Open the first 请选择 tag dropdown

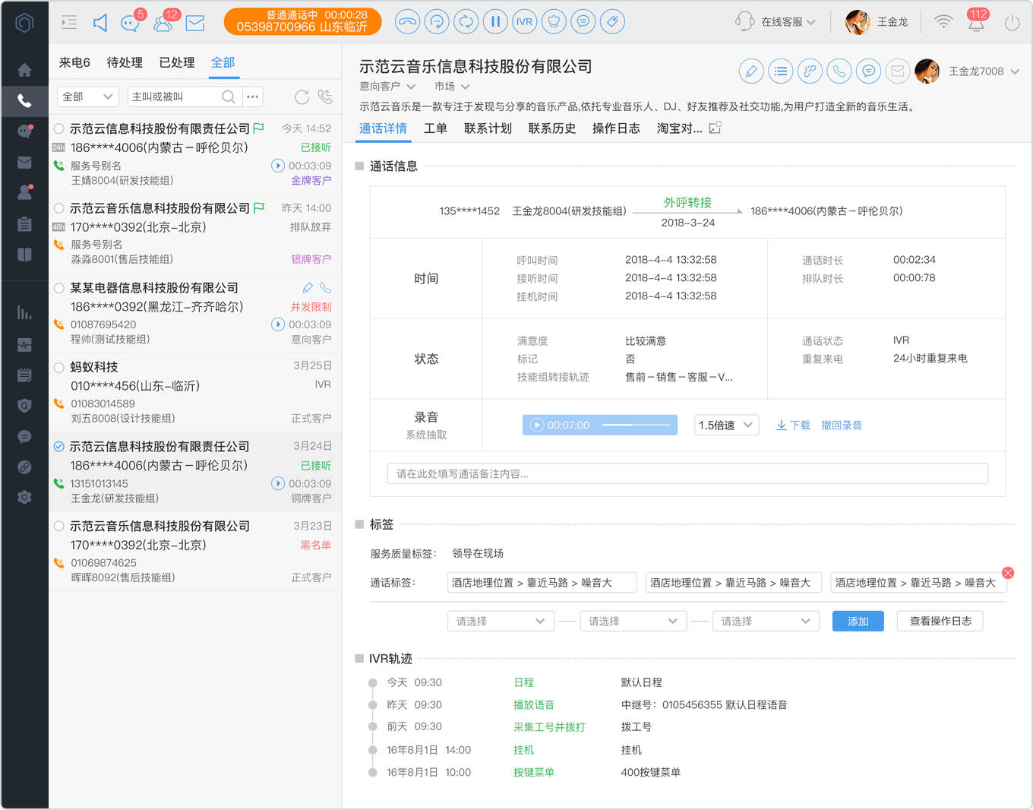(x=500, y=621)
